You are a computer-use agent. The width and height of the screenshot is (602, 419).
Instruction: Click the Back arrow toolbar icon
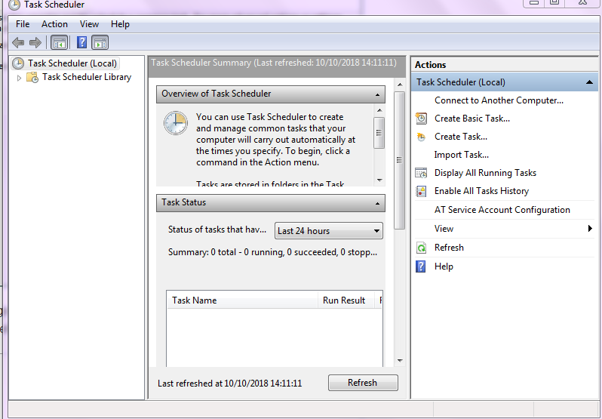click(18, 42)
